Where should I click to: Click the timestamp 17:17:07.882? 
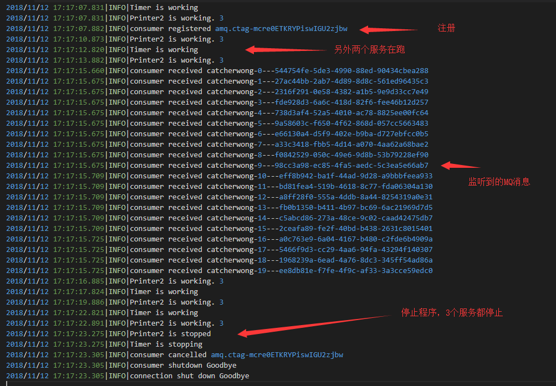(79, 29)
